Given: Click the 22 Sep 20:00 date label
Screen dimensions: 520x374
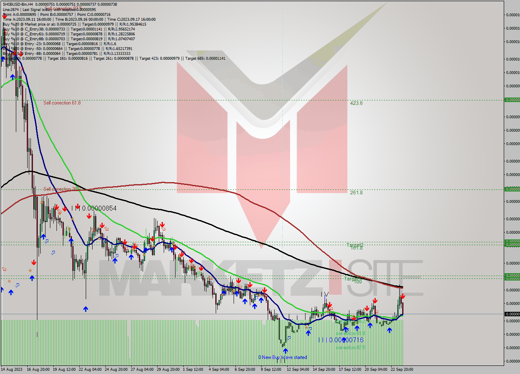Looking at the screenshot, I should (x=402, y=370).
